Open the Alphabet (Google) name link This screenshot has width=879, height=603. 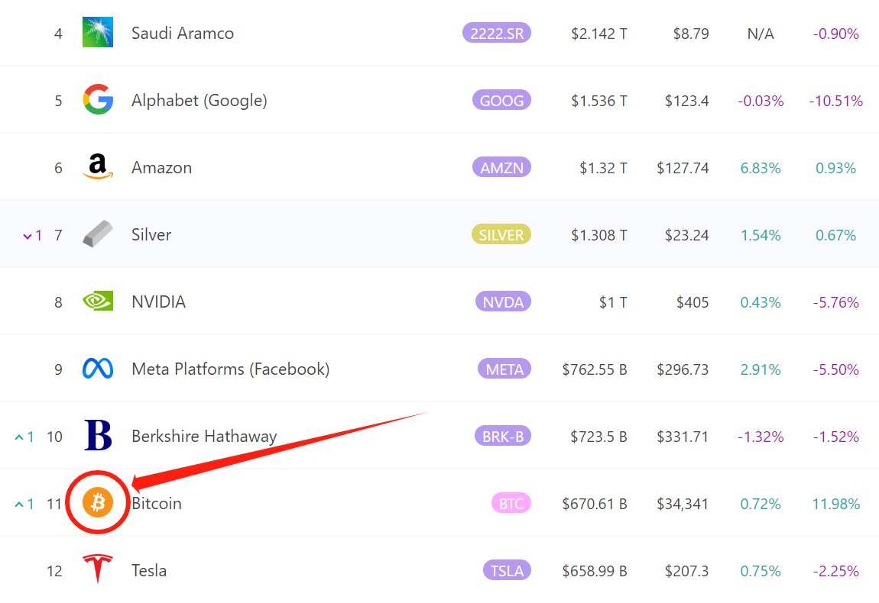tap(199, 101)
